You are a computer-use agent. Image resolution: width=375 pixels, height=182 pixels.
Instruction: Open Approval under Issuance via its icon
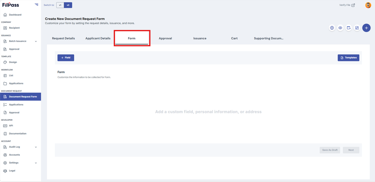point(5,49)
